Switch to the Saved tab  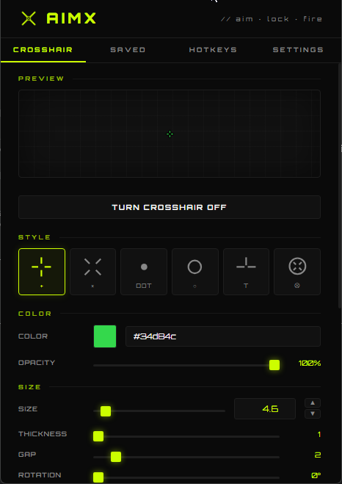tap(128, 50)
